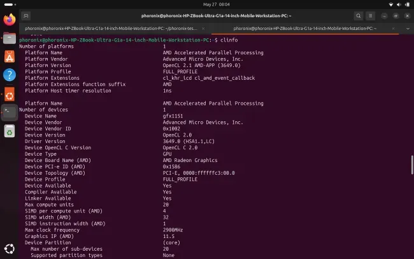The image size is (414, 259).
Task: Click the SIMD width value 32
Action: [x=166, y=217]
